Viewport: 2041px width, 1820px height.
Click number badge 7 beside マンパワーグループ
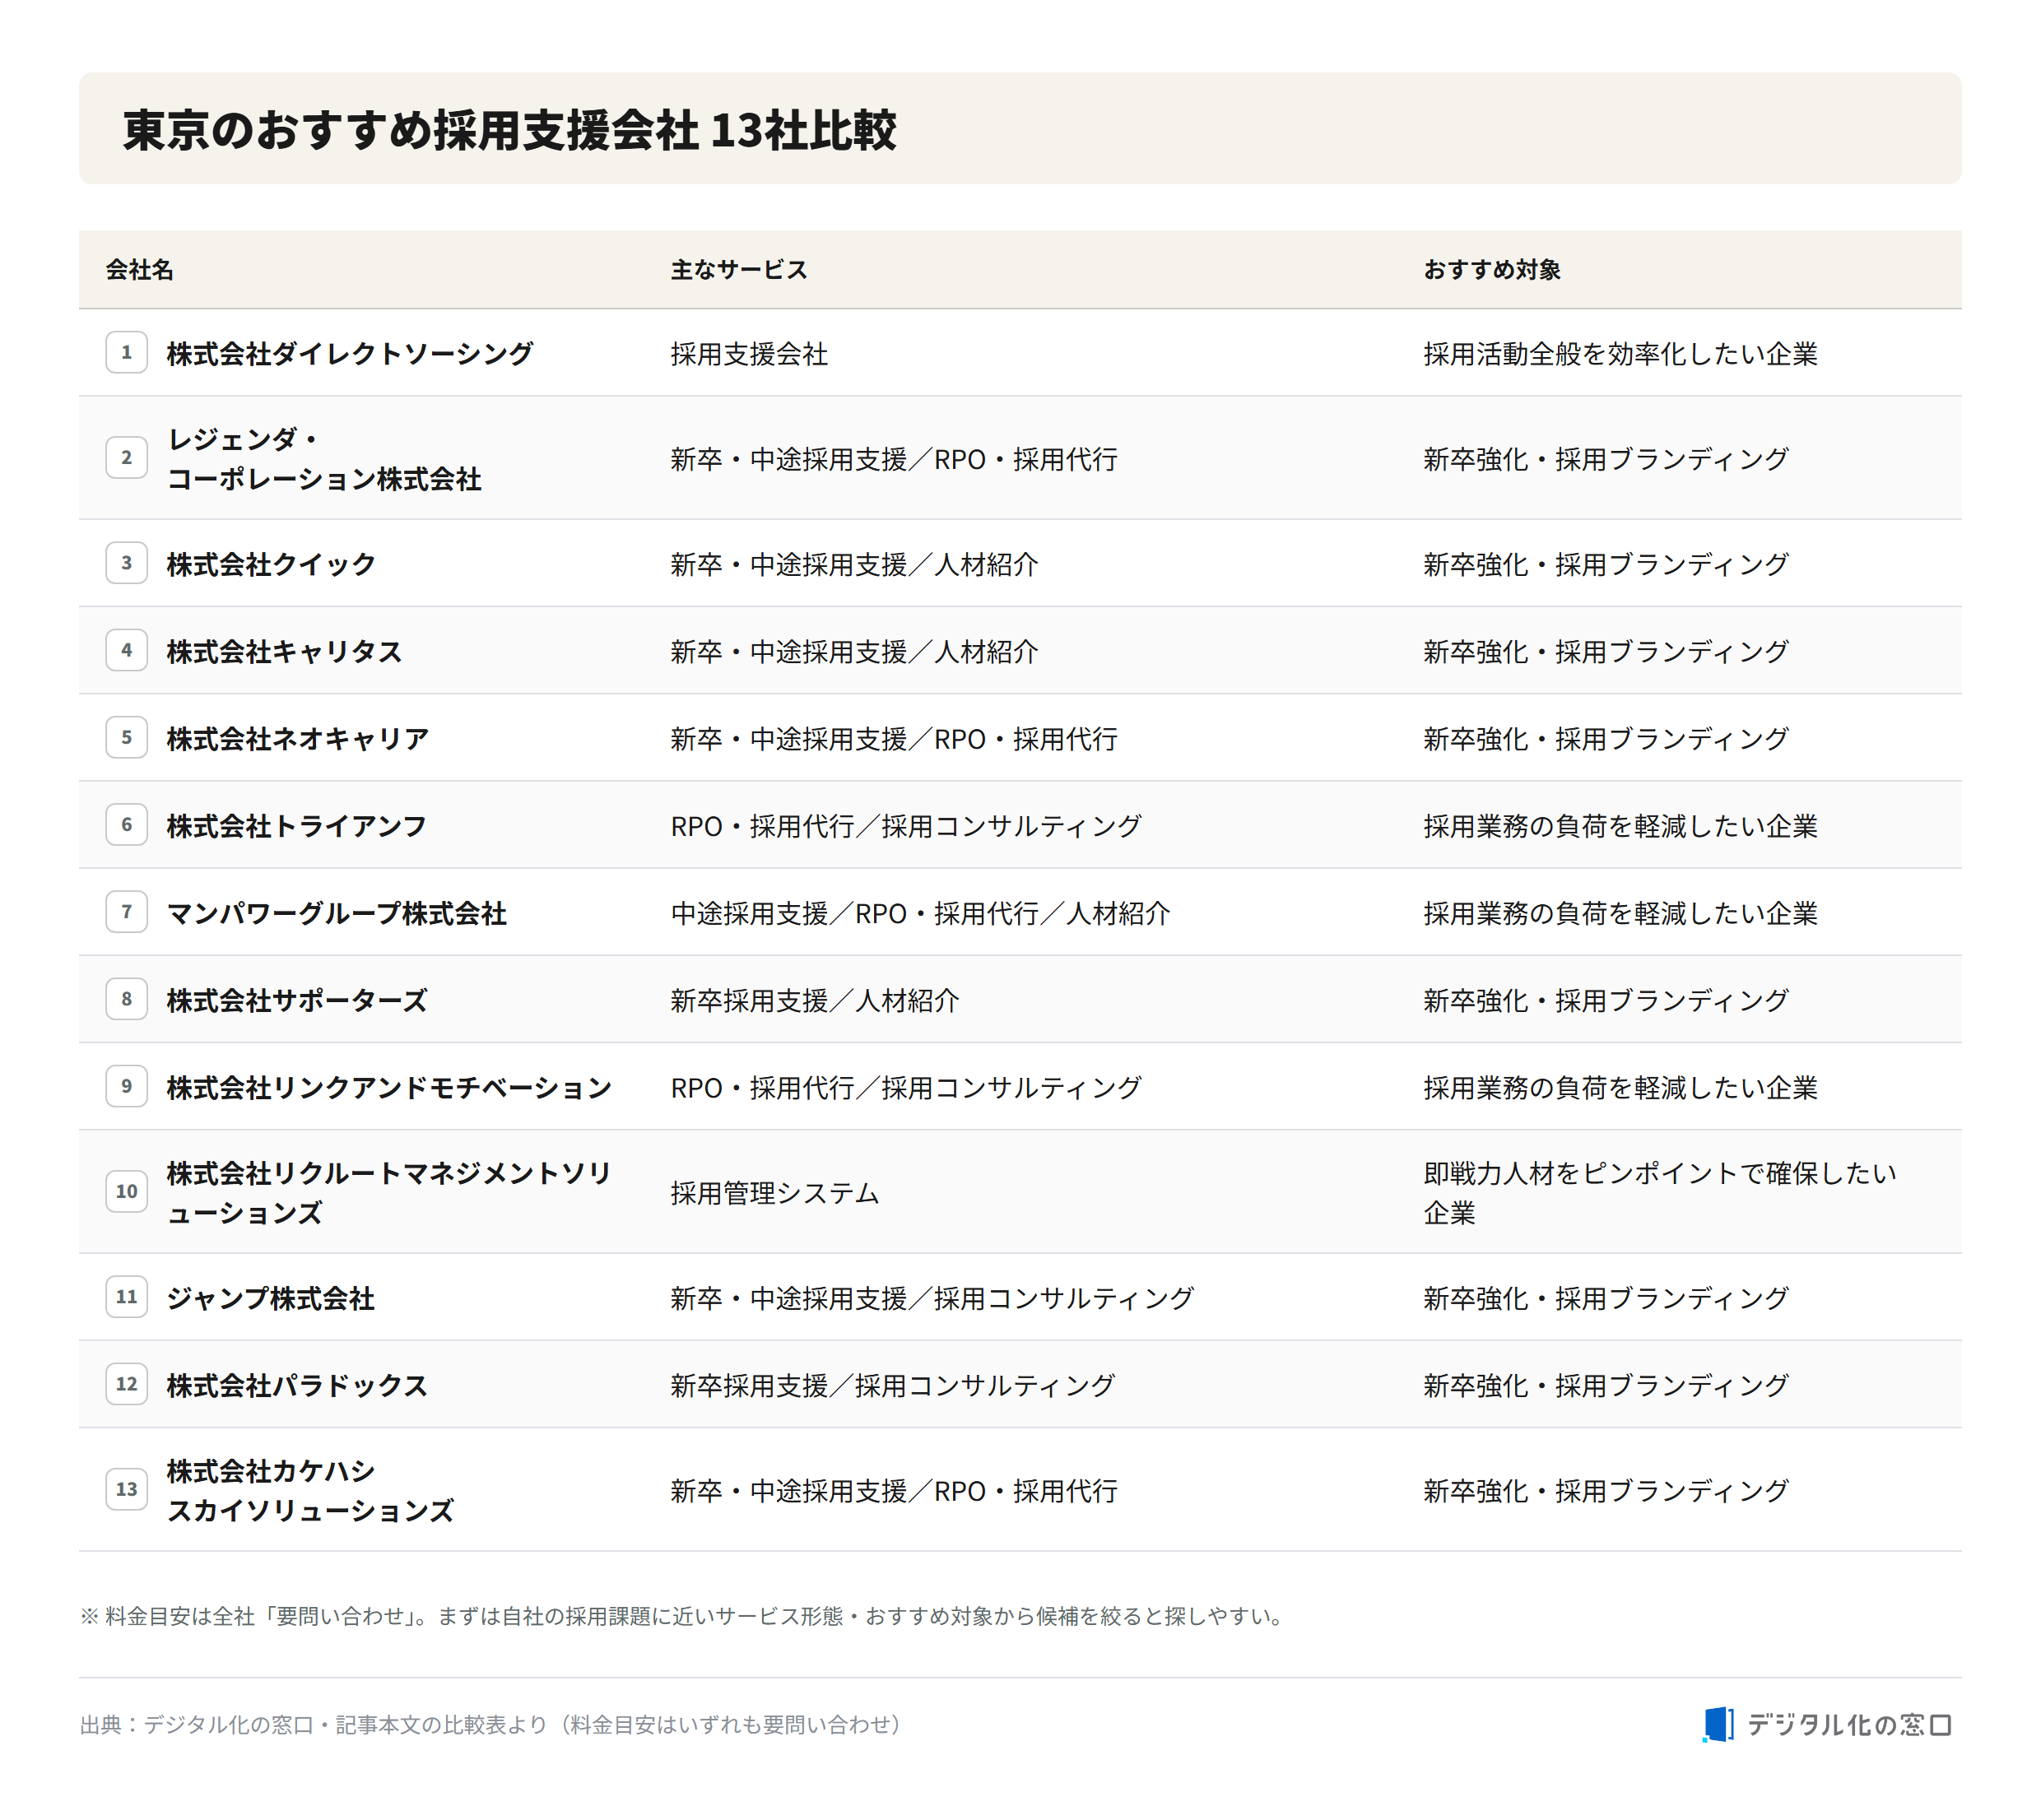click(x=126, y=911)
